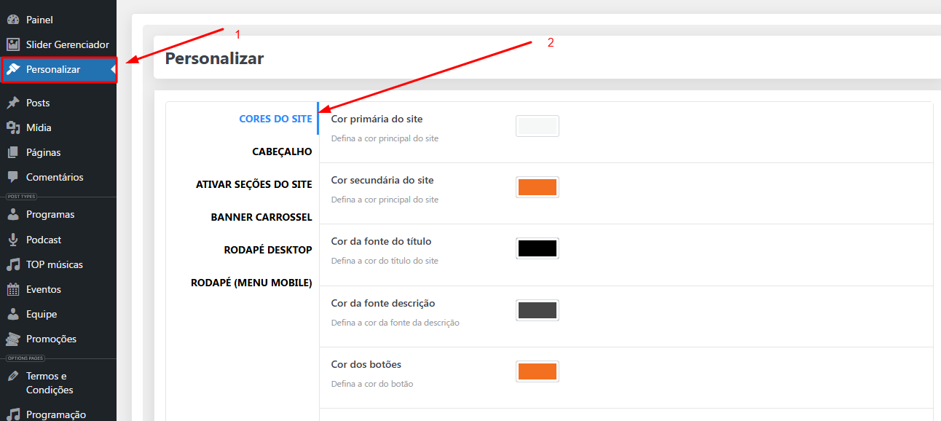Open the Painel dashboard icon
941x421 pixels.
click(x=15, y=20)
